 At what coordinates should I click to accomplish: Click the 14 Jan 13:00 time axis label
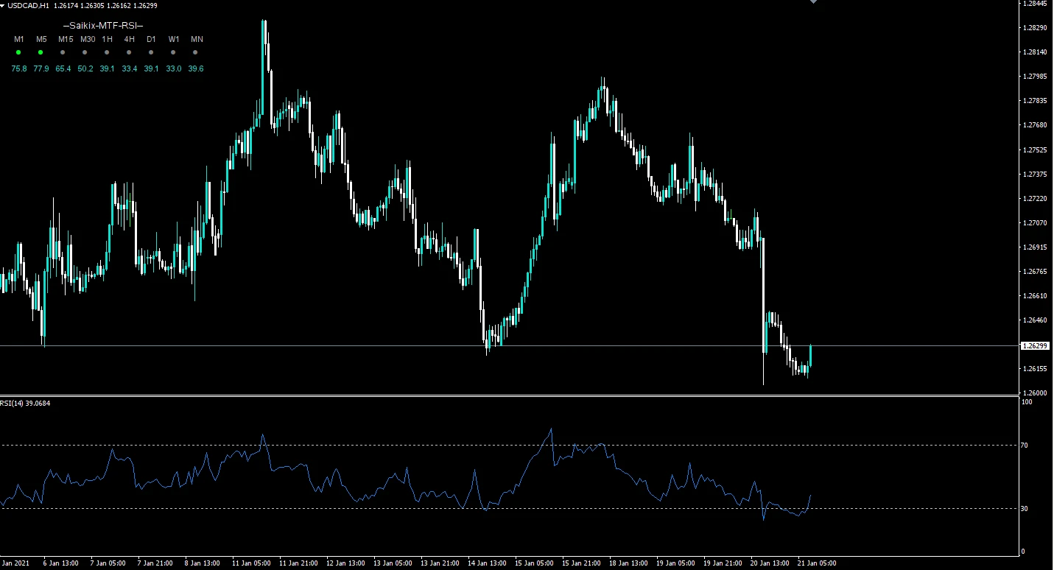click(x=487, y=563)
